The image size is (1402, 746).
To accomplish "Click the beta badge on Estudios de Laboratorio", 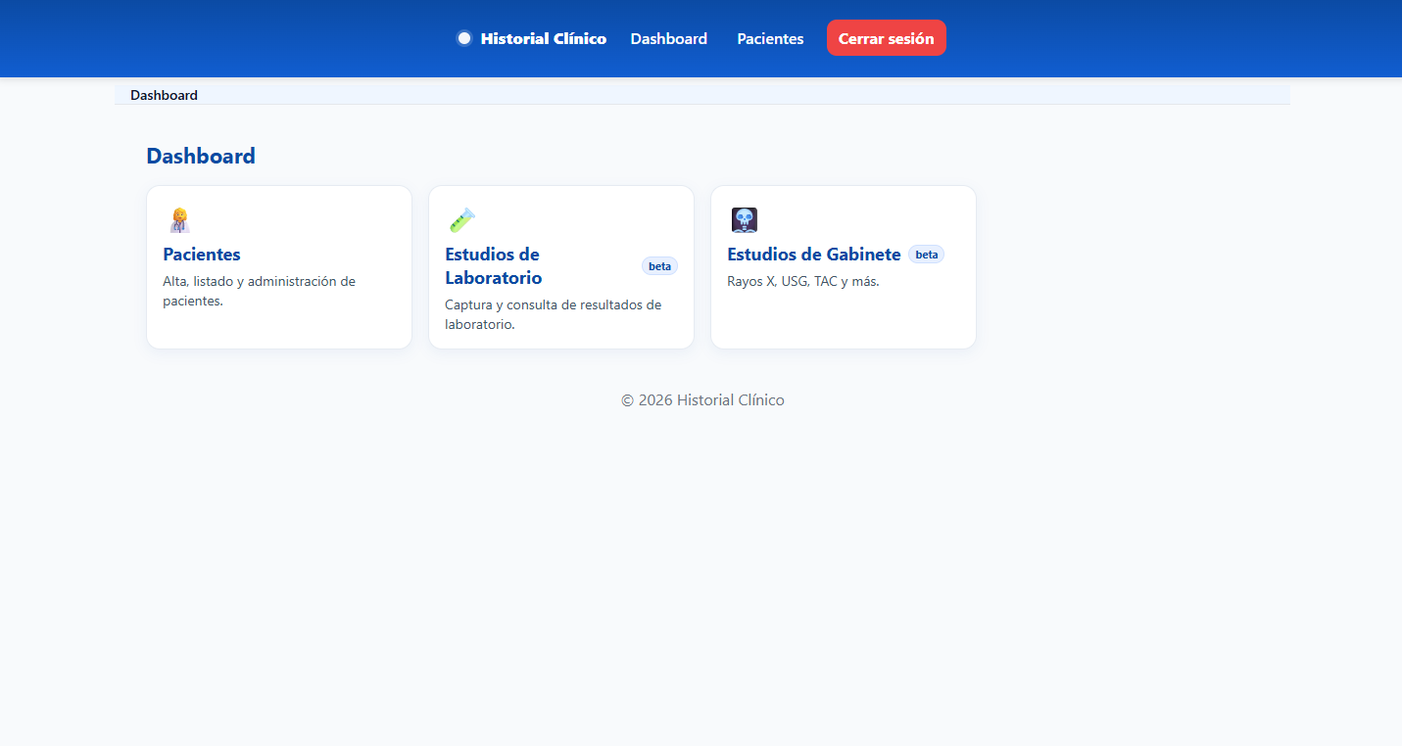I will 659,265.
